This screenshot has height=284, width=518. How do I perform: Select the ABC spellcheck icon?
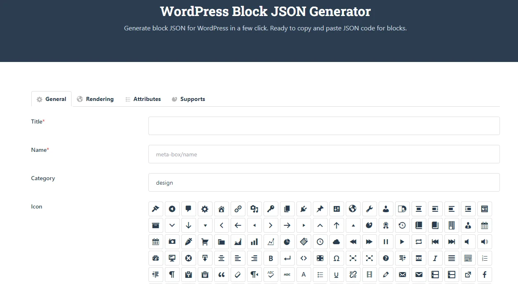click(271, 275)
